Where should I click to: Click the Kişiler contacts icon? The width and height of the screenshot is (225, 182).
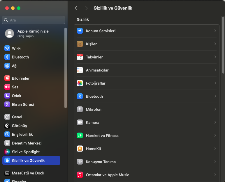click(x=80, y=44)
